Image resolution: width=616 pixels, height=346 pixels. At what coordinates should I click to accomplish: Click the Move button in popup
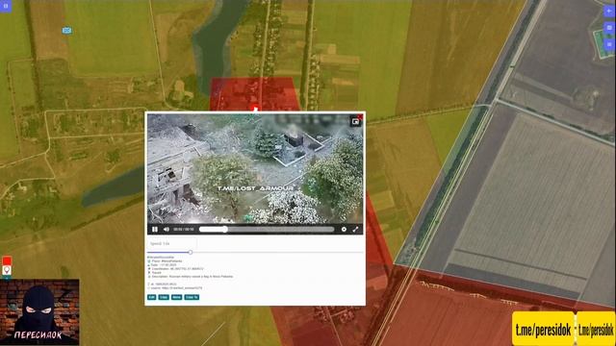tap(176, 297)
